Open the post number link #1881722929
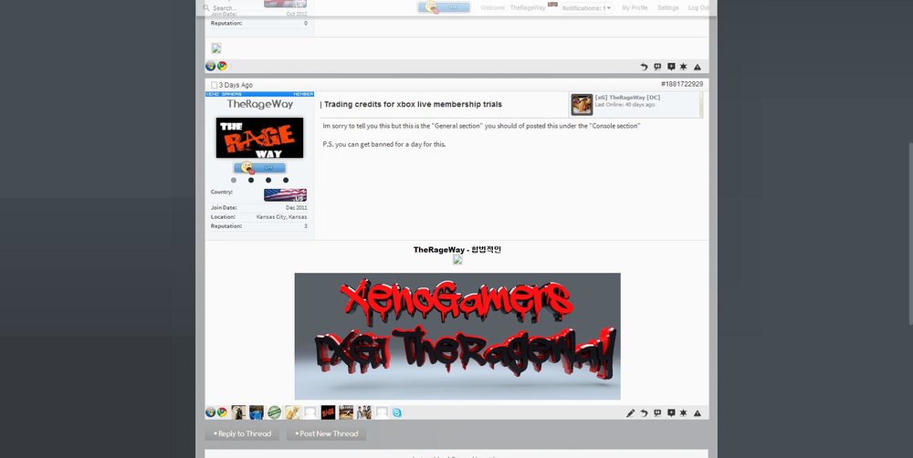Screen dimensions: 913x458 point(682,84)
